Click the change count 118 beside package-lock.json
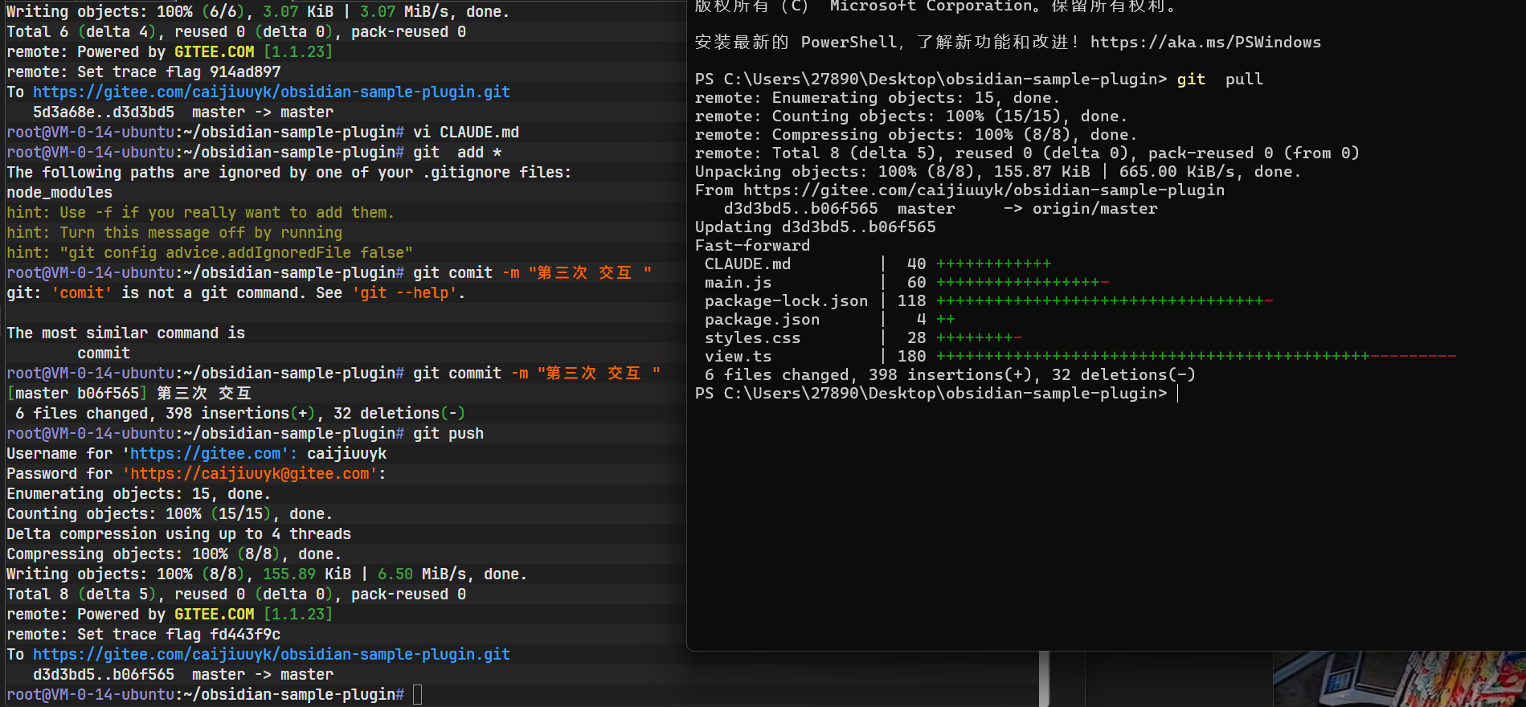The image size is (1526, 707). click(911, 301)
